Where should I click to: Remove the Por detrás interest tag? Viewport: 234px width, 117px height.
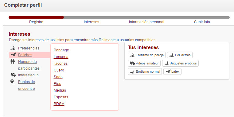pos(180,55)
